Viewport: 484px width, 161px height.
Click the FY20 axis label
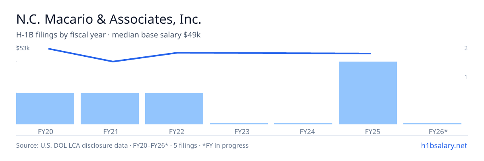[x=45, y=131]
